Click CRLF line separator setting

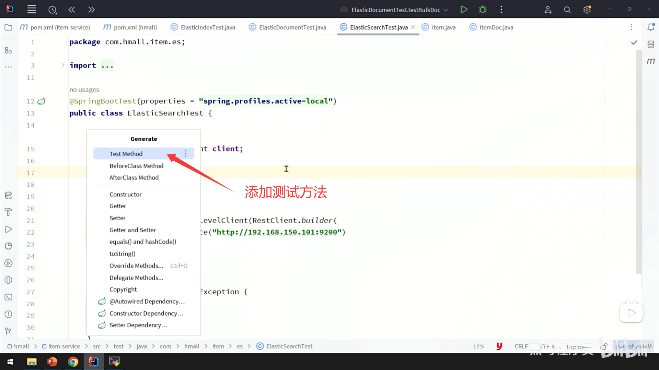(521, 346)
